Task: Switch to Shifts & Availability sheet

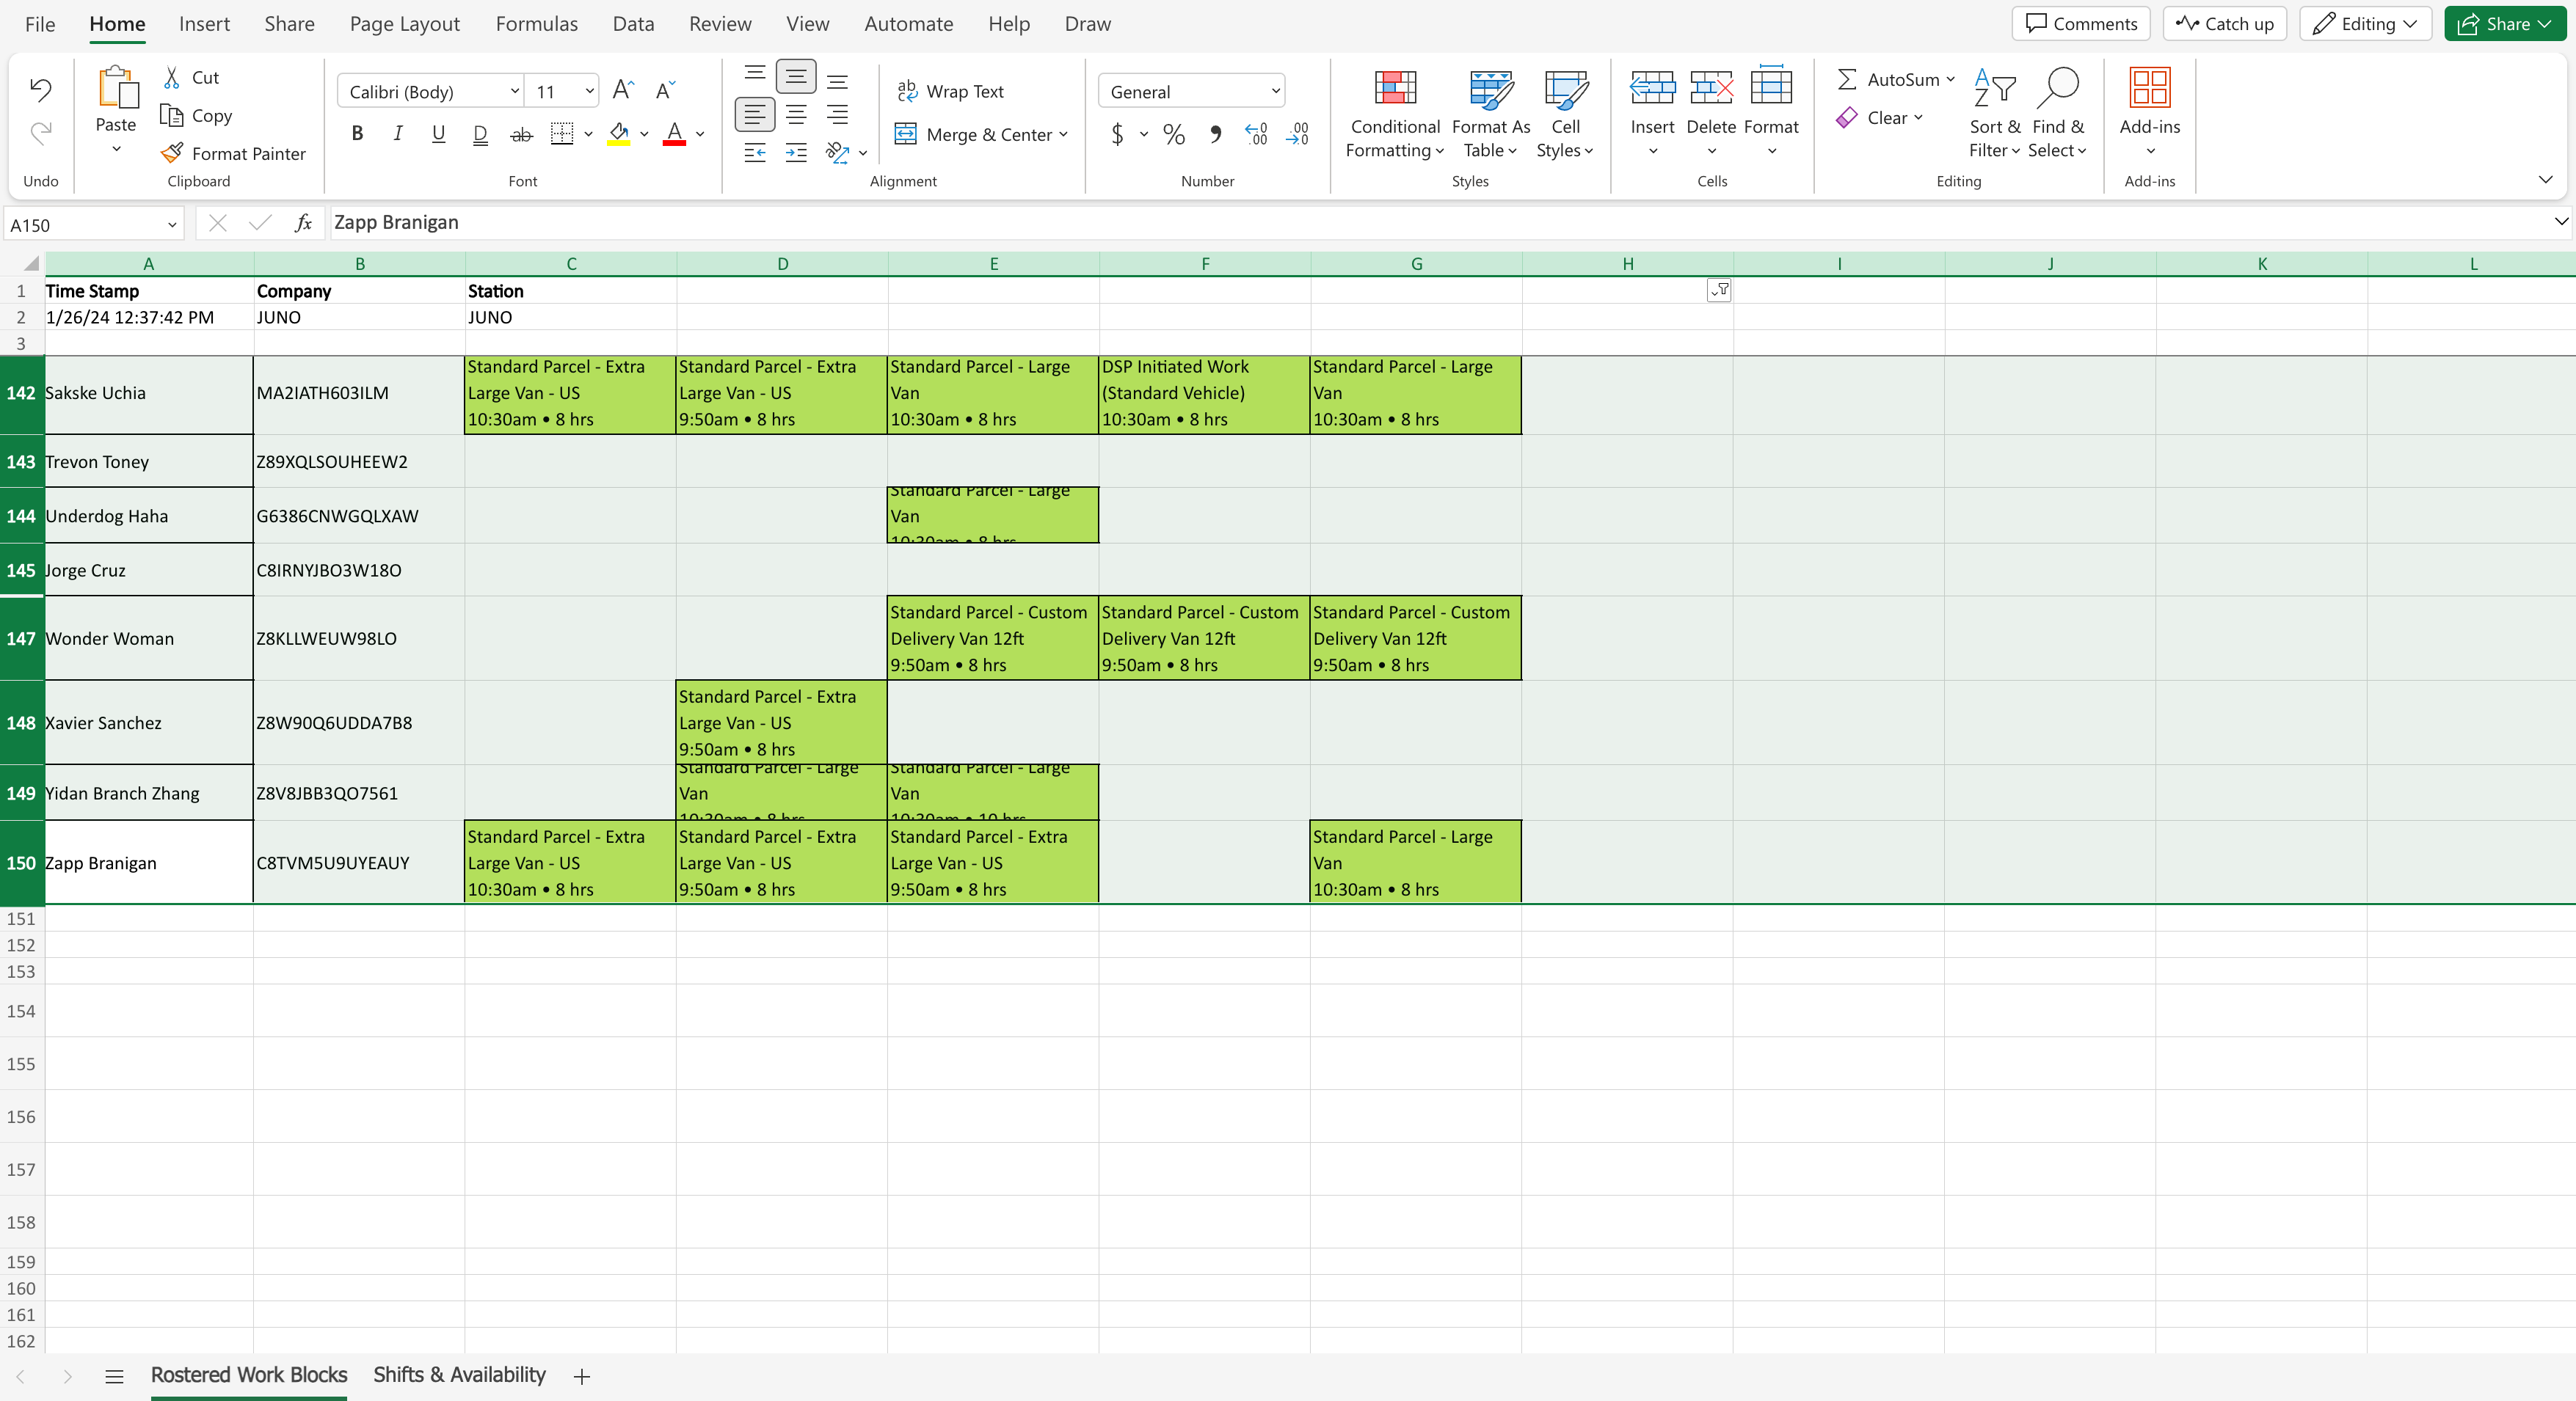Action: click(459, 1374)
